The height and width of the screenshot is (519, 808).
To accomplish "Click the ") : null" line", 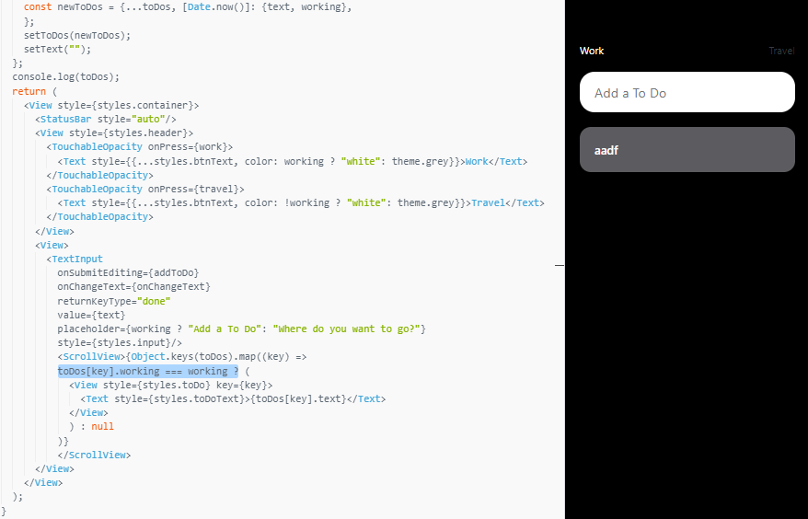I will [x=91, y=427].
